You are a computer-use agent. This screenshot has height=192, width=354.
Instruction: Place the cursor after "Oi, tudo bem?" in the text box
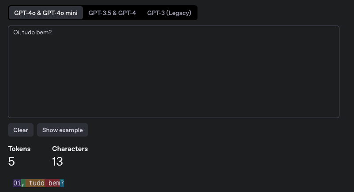click(52, 33)
